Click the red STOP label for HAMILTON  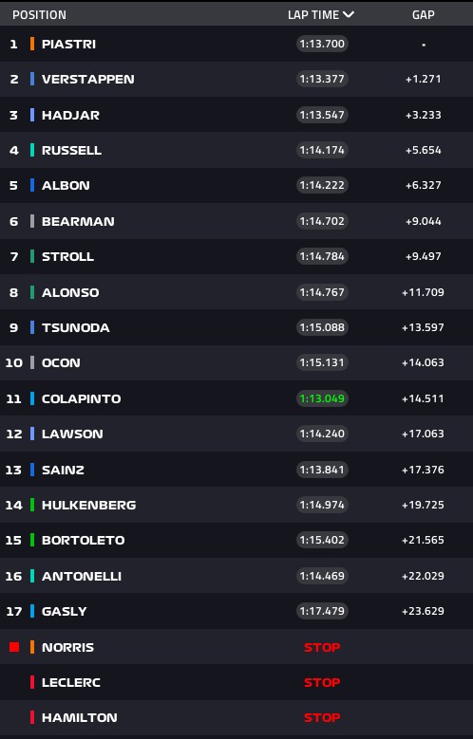point(322,718)
